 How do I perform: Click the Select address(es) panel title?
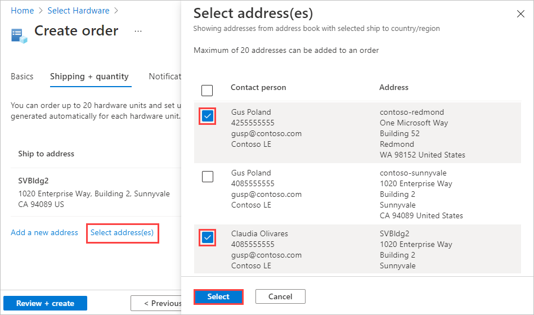(x=253, y=13)
